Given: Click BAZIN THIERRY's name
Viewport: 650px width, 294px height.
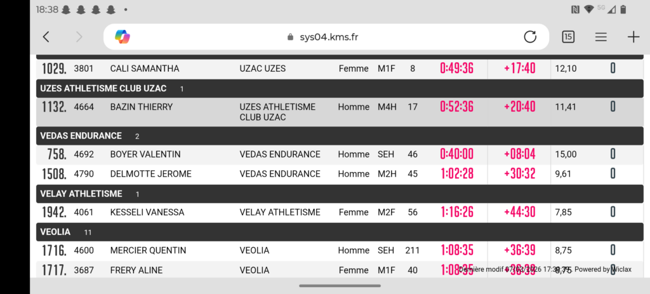Looking at the screenshot, I should pos(141,107).
